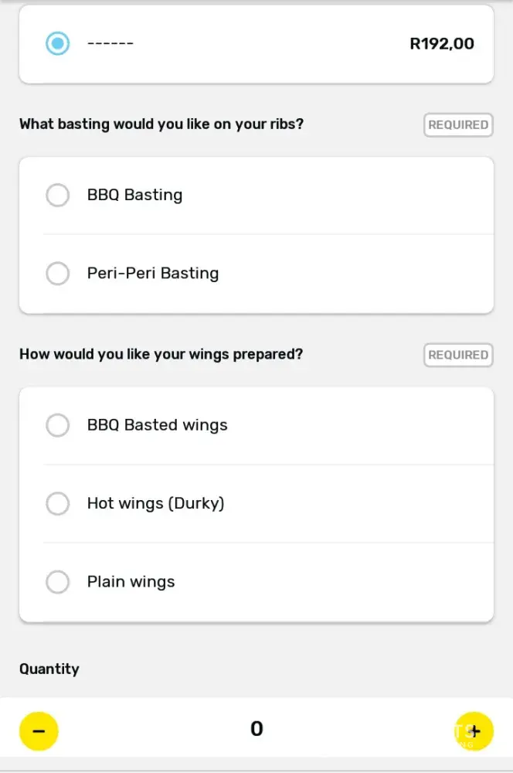Choose the Plain wings radio circle
Image resolution: width=513 pixels, height=773 pixels.
pos(58,582)
